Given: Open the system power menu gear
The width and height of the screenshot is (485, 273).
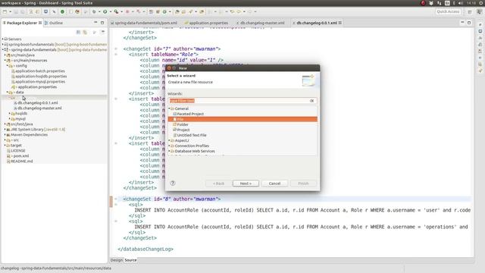Looking at the screenshot, I should pos(481,3).
